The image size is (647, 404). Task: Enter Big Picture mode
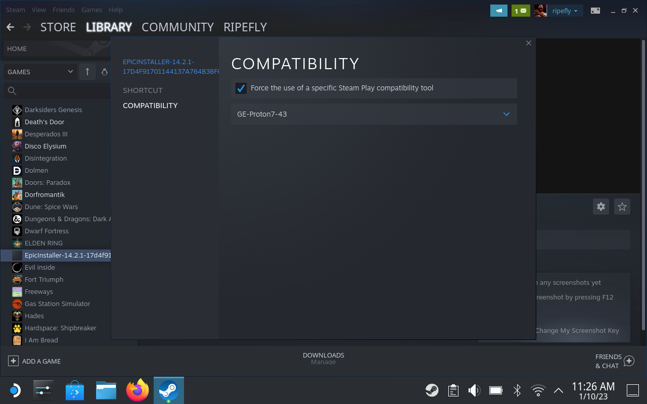(595, 10)
